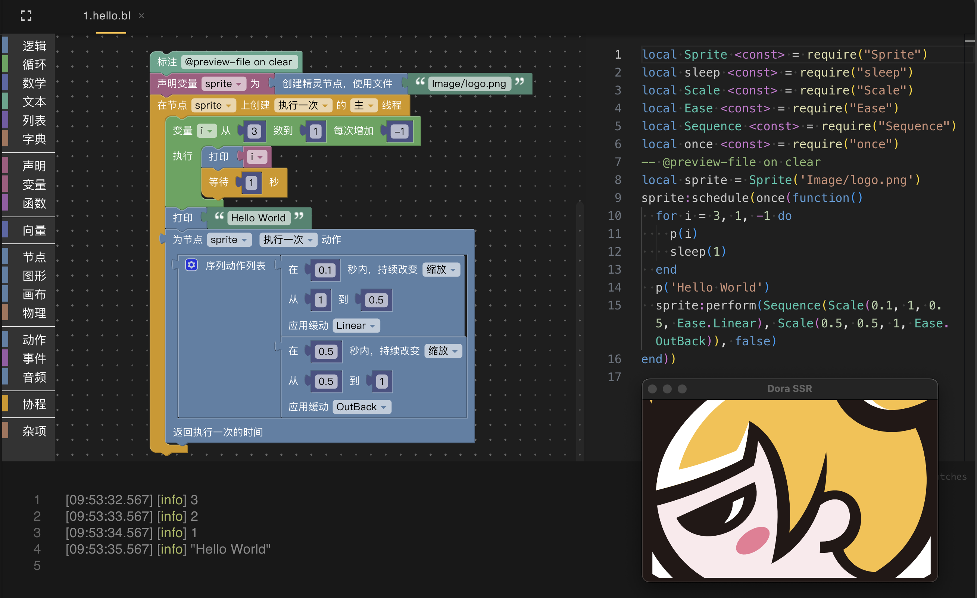Viewport: 977px width, 598px height.
Task: Click the red close button of Dora SSR window
Action: coord(652,389)
